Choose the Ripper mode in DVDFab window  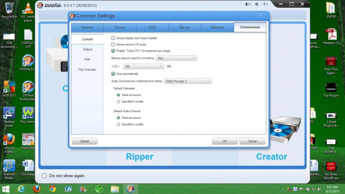coord(140,157)
